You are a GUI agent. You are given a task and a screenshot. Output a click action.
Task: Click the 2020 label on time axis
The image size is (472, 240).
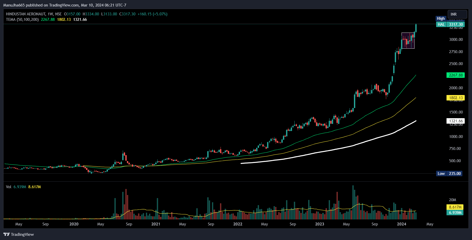(74, 224)
